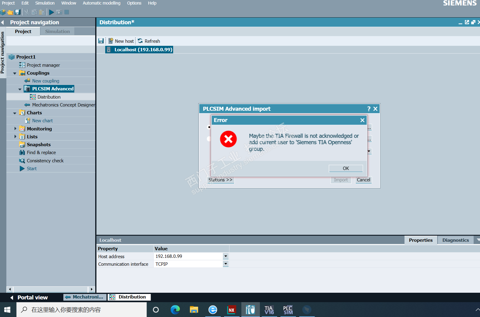Collapse the Localhost properties panel arrow
This screenshot has width=480, height=317.
pos(478,240)
